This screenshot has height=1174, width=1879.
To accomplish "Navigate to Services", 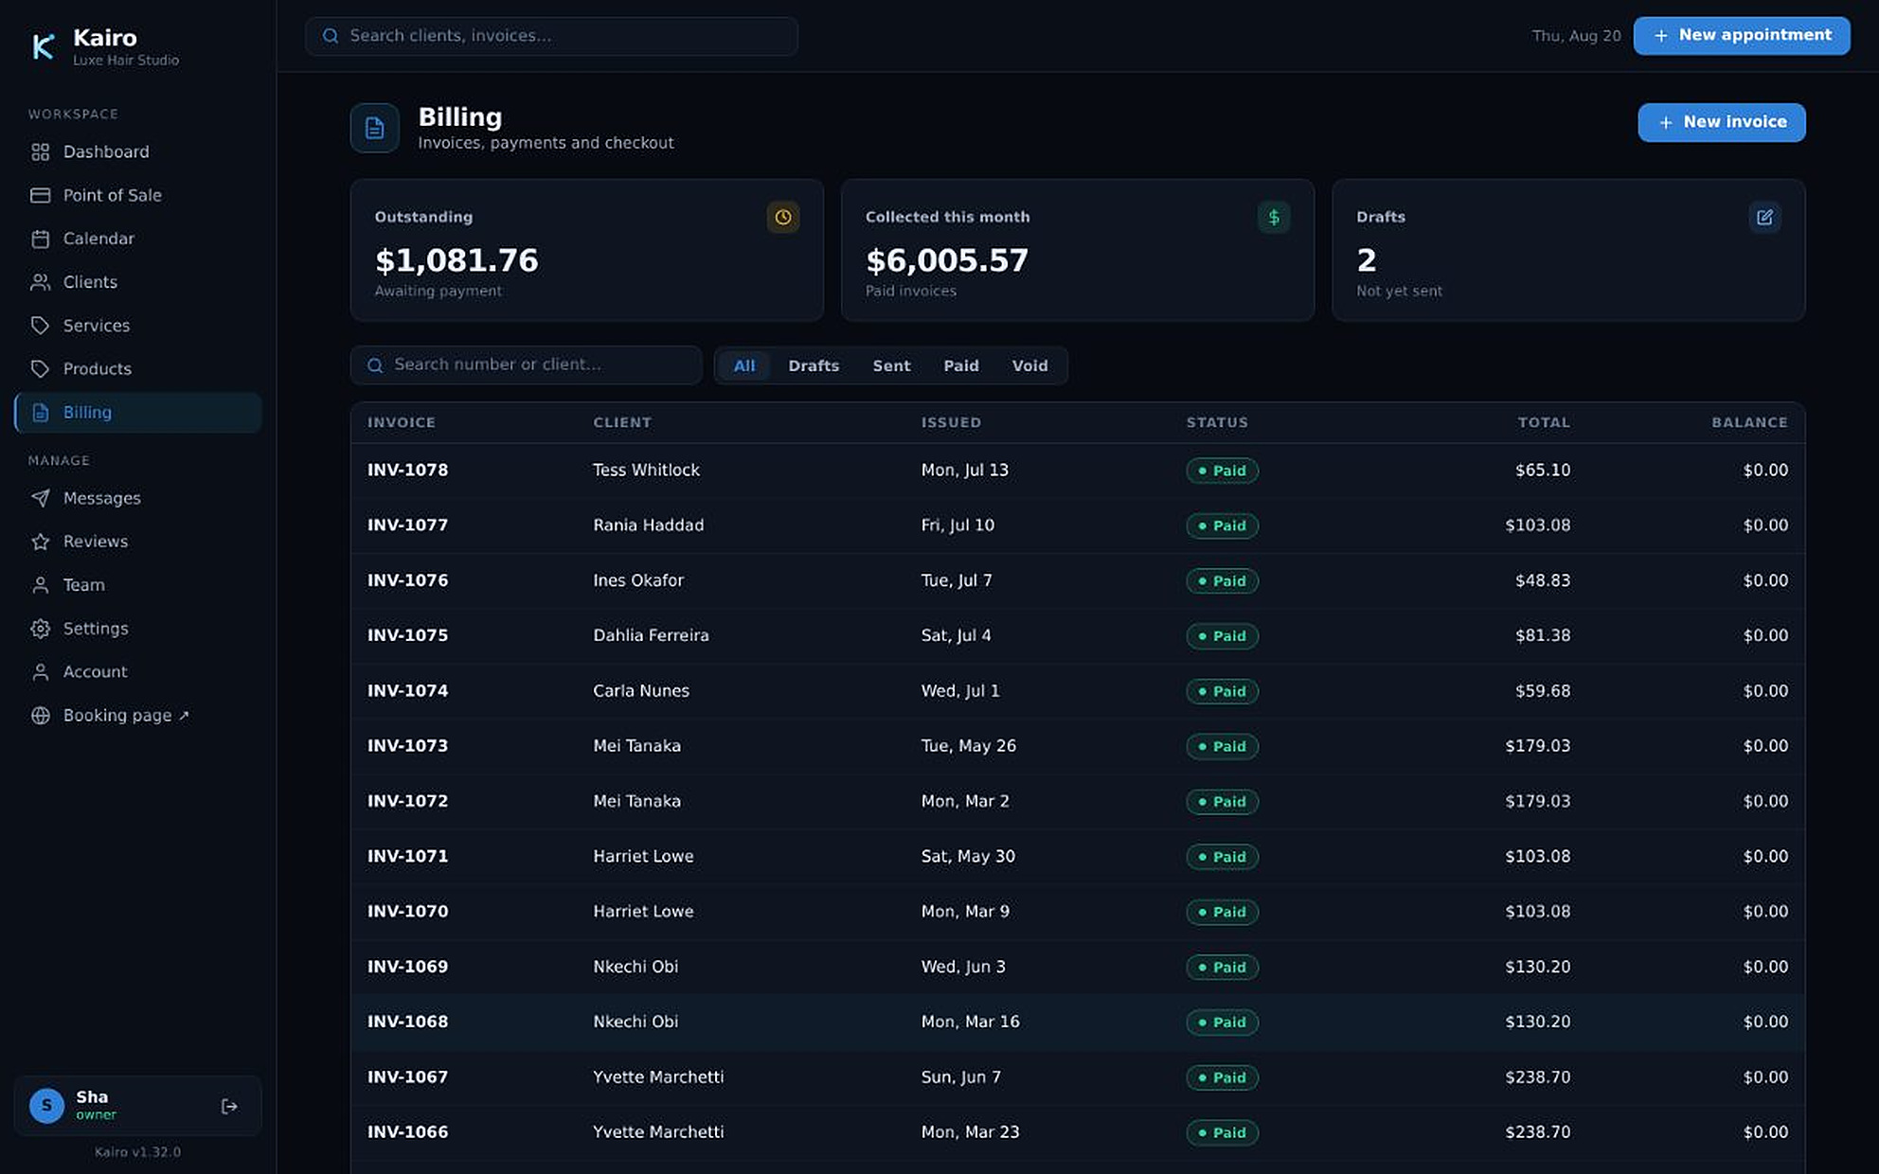I will point(137,326).
